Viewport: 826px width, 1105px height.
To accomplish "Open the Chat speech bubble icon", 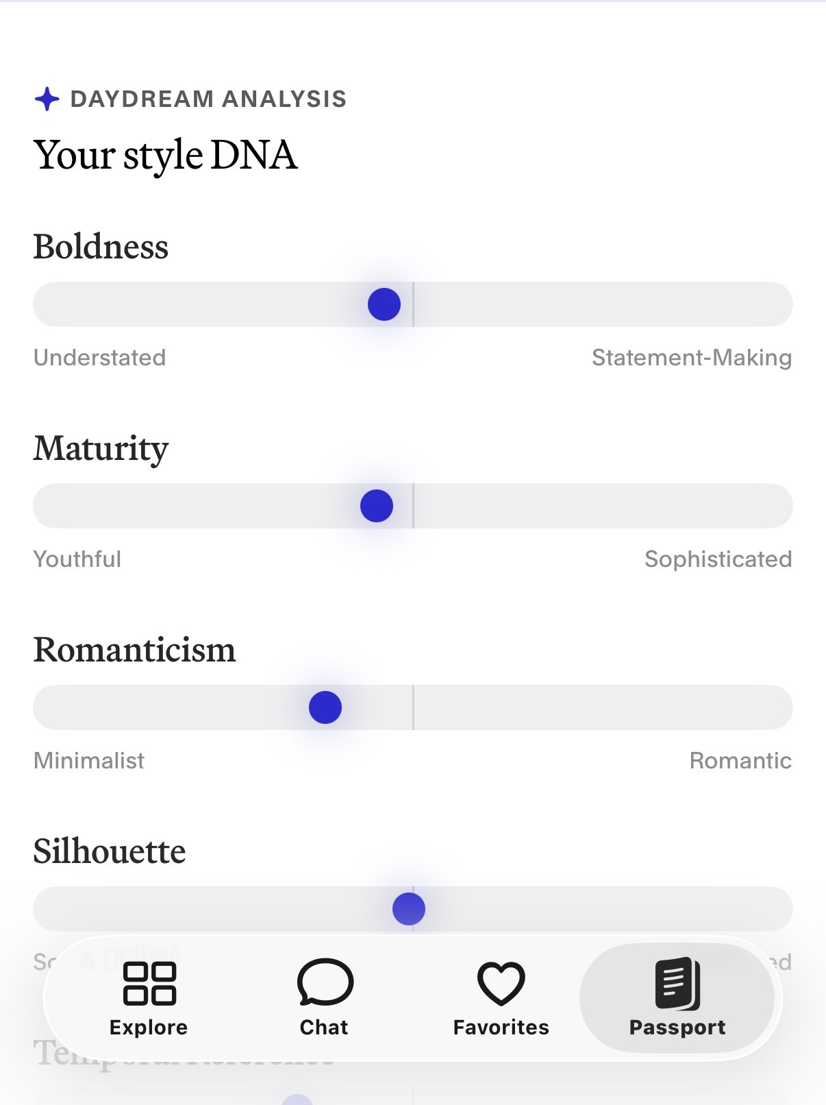I will pos(325,982).
